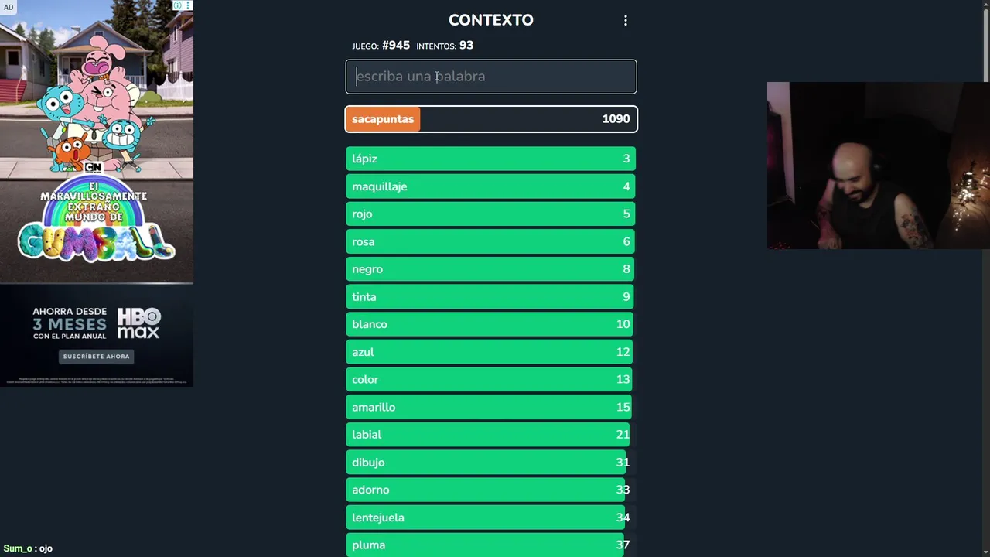Click the streamer webcam overlay
Image resolution: width=990 pixels, height=557 pixels.
click(x=878, y=166)
